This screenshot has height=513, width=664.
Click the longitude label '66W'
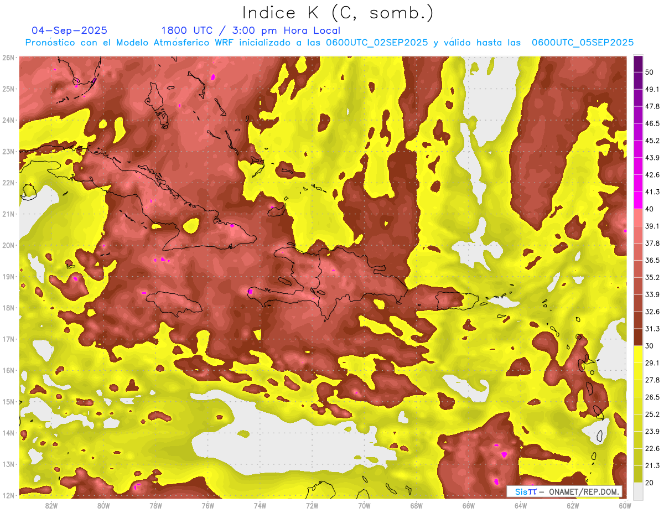469,506
